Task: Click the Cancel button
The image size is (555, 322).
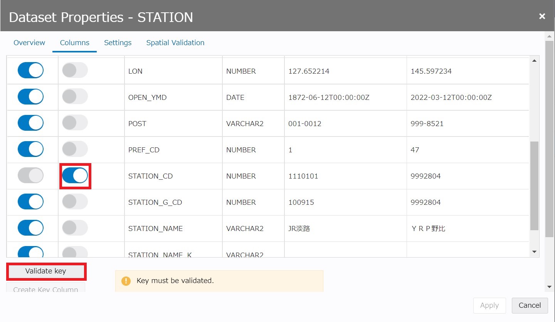Action: point(530,305)
